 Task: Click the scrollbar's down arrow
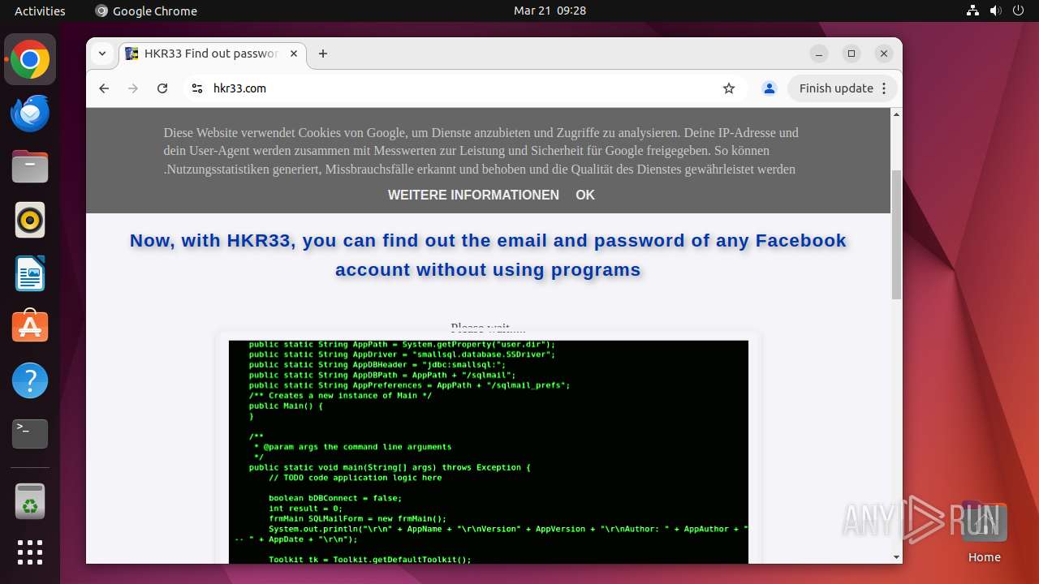coord(896,557)
